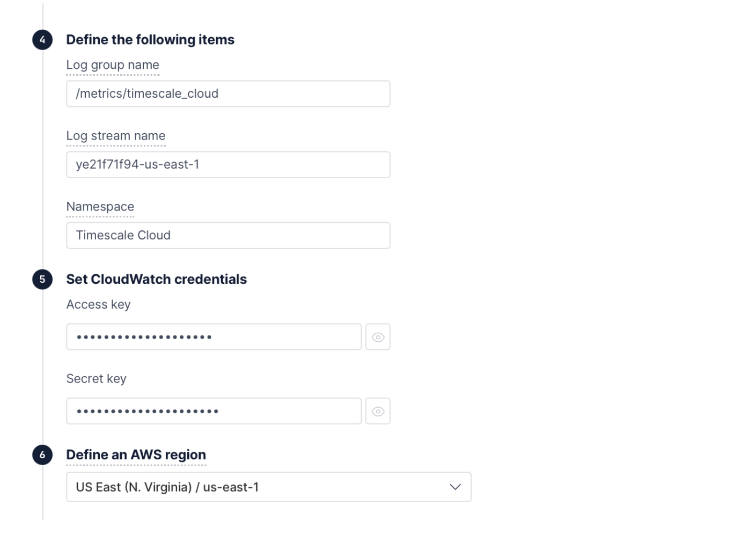Select the Namespace text field
This screenshot has height=557, width=731.
(228, 236)
